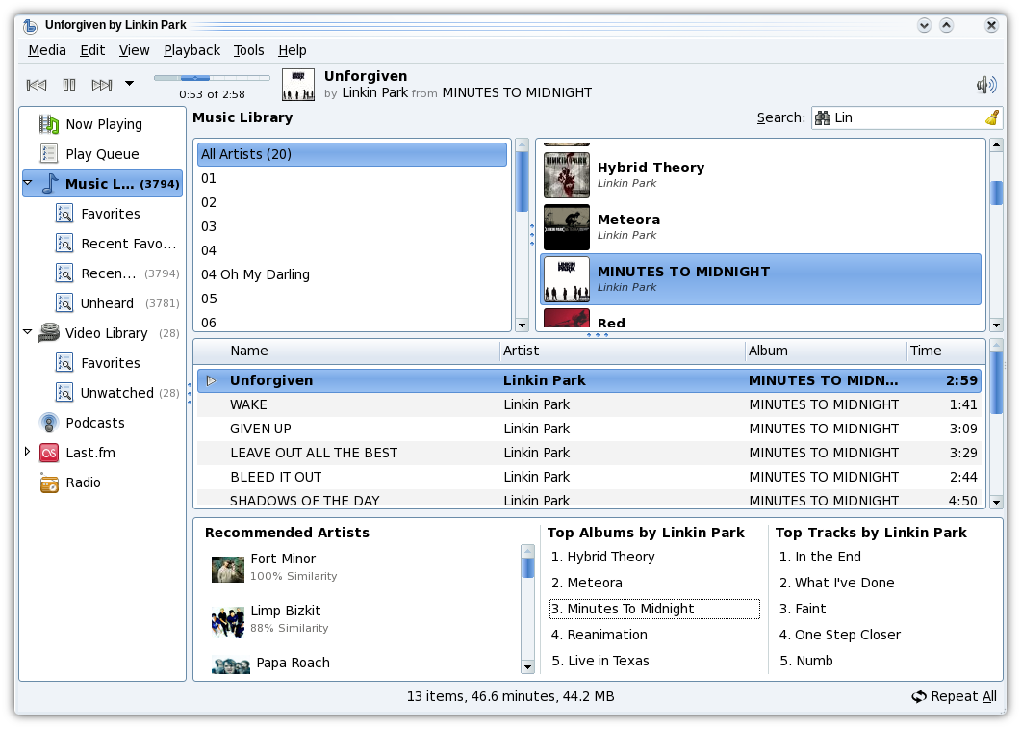Expand the Last.fm tree item

click(28, 452)
